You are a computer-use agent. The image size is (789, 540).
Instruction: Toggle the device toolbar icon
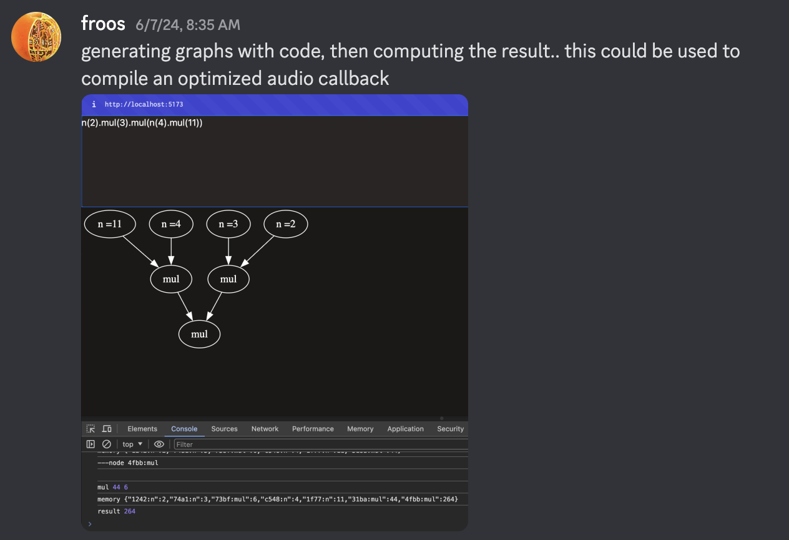coord(107,429)
